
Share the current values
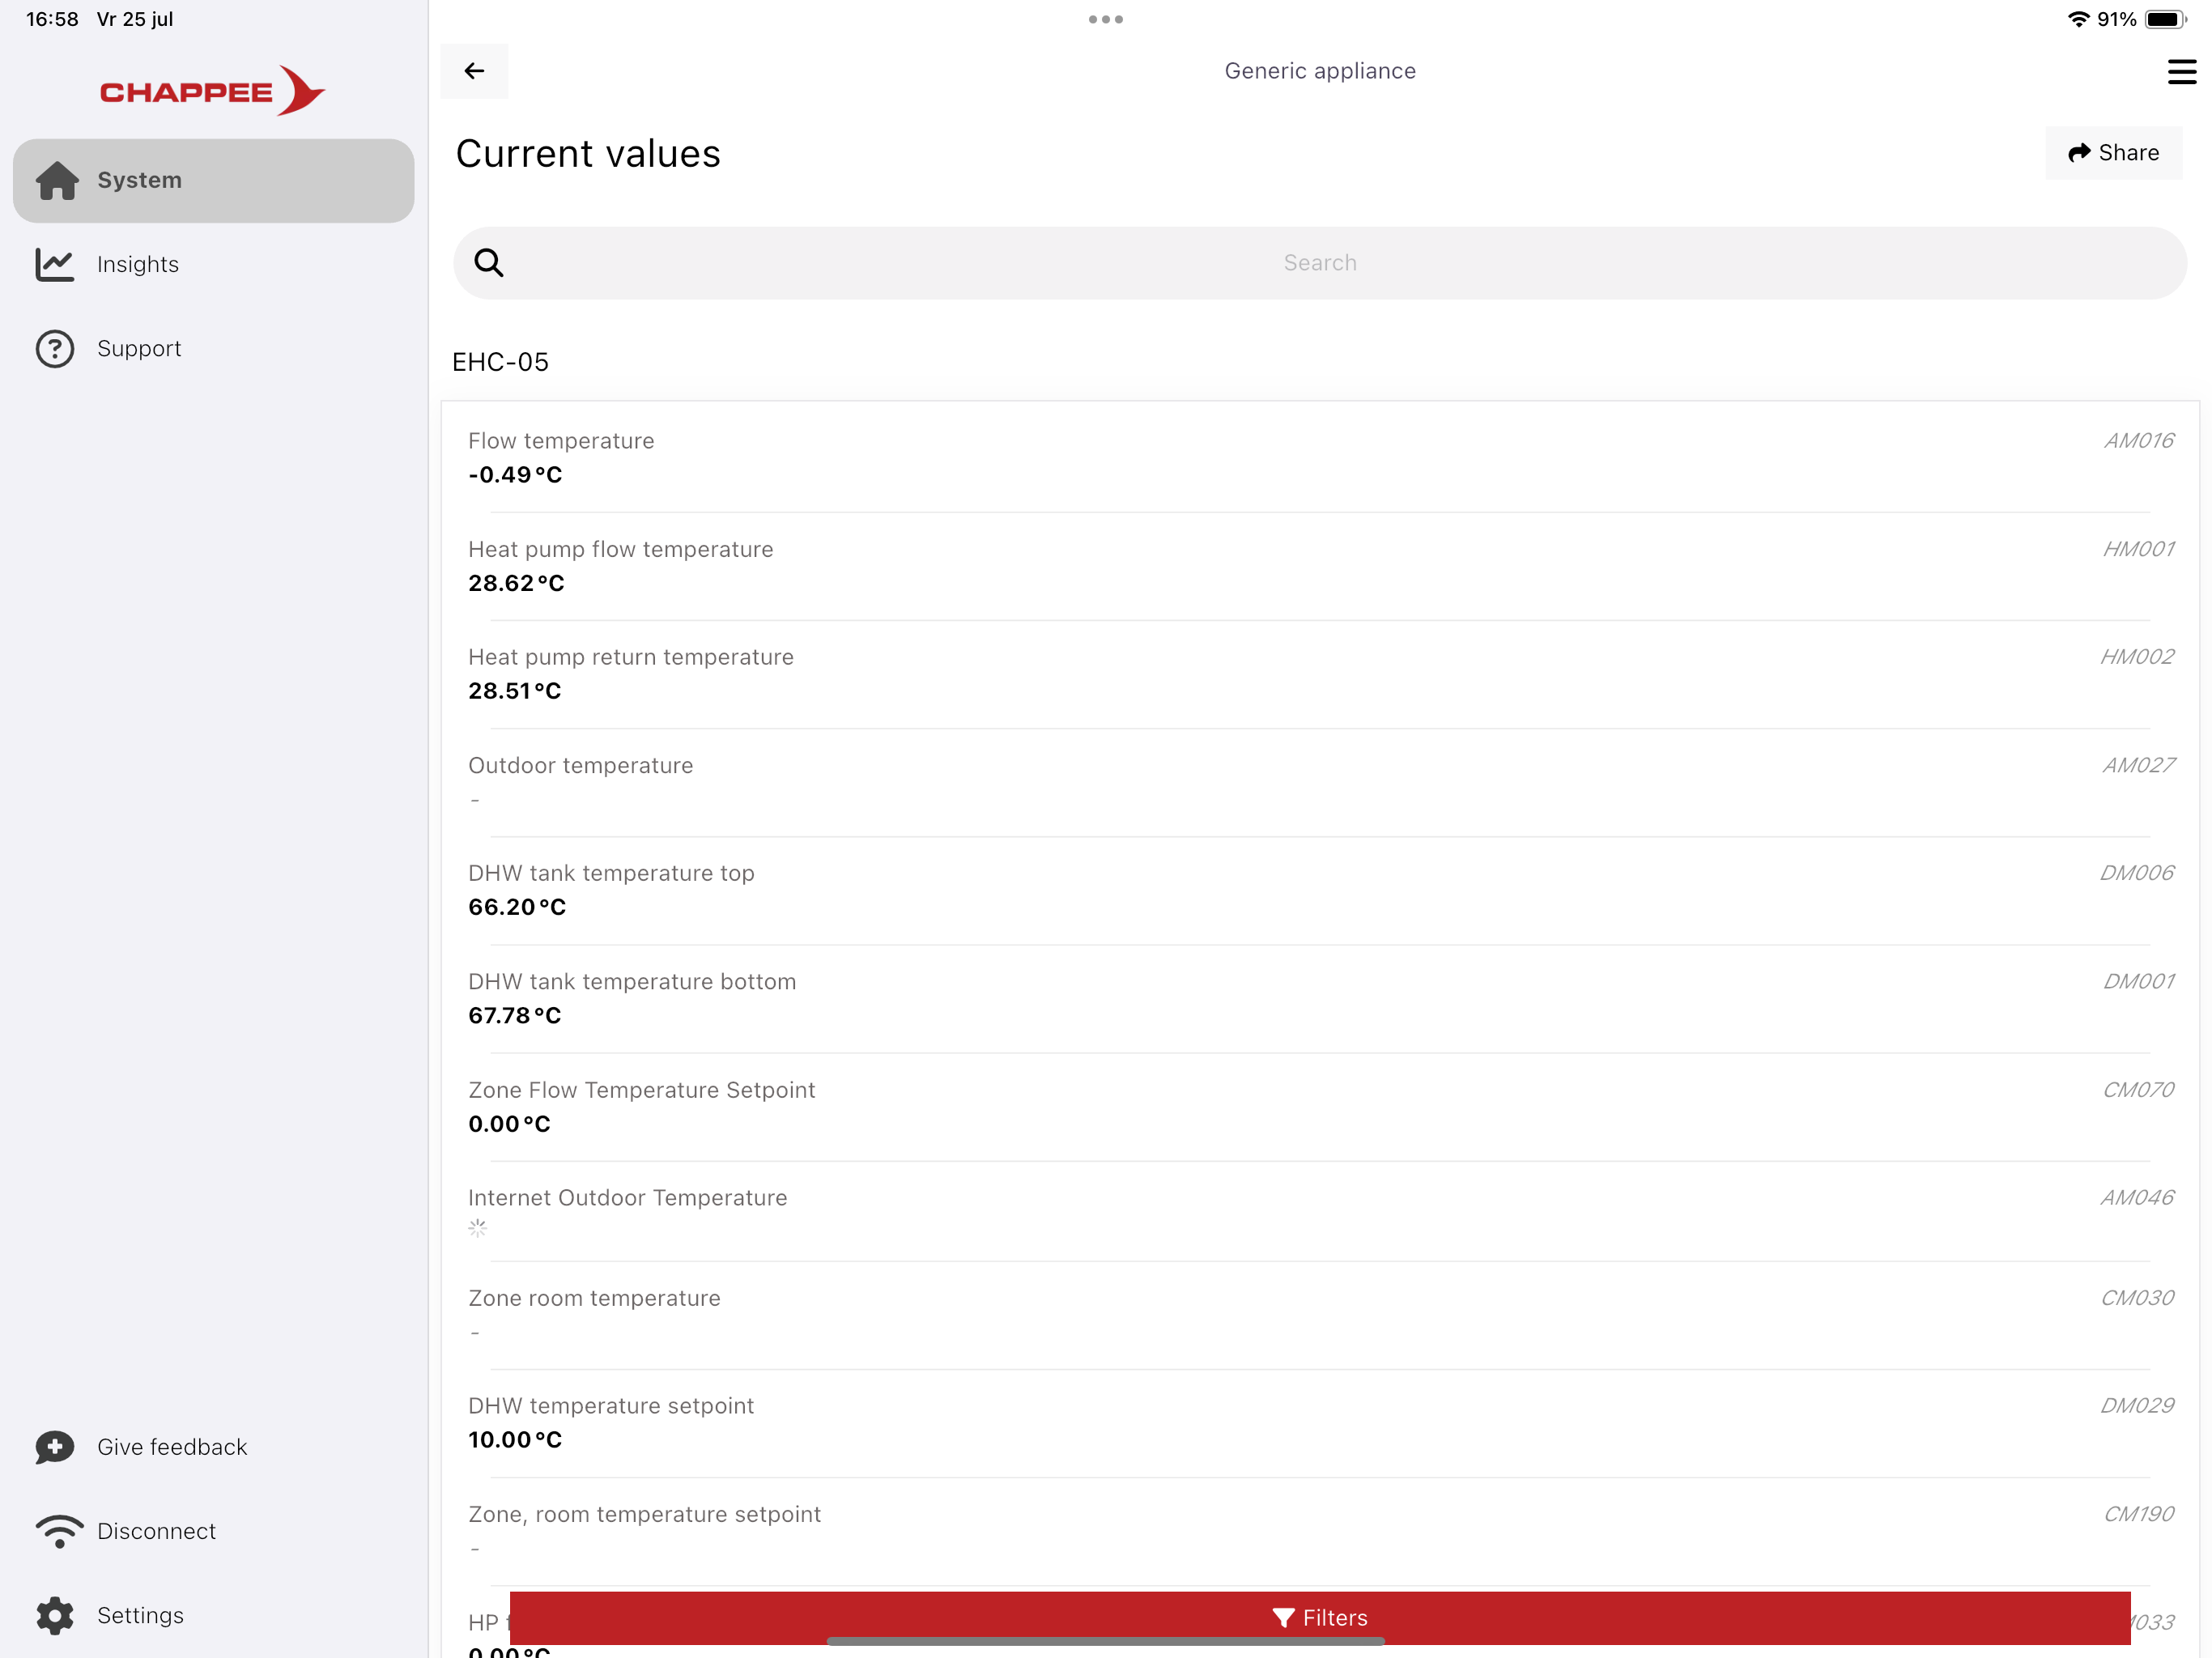(2113, 153)
